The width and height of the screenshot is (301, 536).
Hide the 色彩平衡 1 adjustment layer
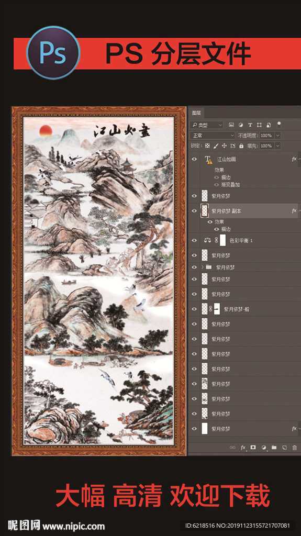coord(195,241)
